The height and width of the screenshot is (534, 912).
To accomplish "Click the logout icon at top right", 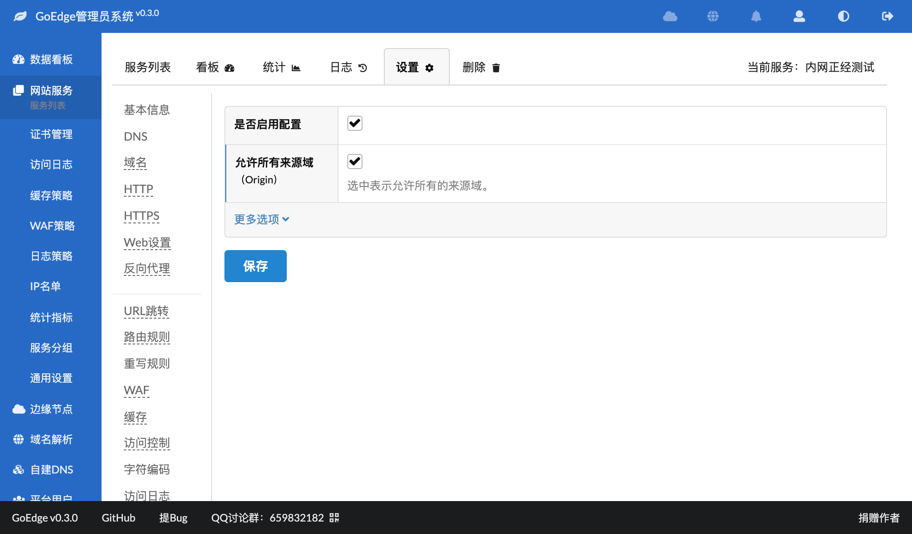I will (887, 16).
